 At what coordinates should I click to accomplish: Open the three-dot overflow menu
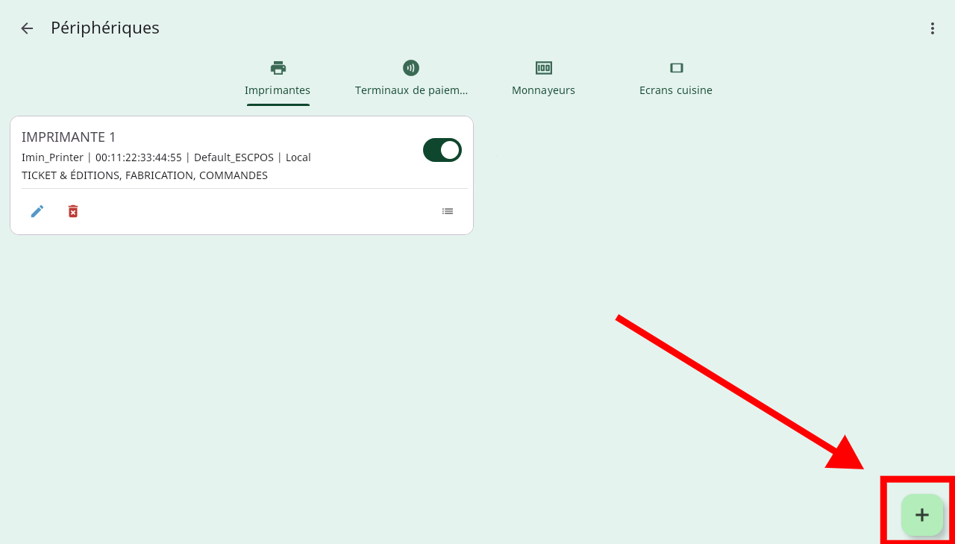click(932, 28)
